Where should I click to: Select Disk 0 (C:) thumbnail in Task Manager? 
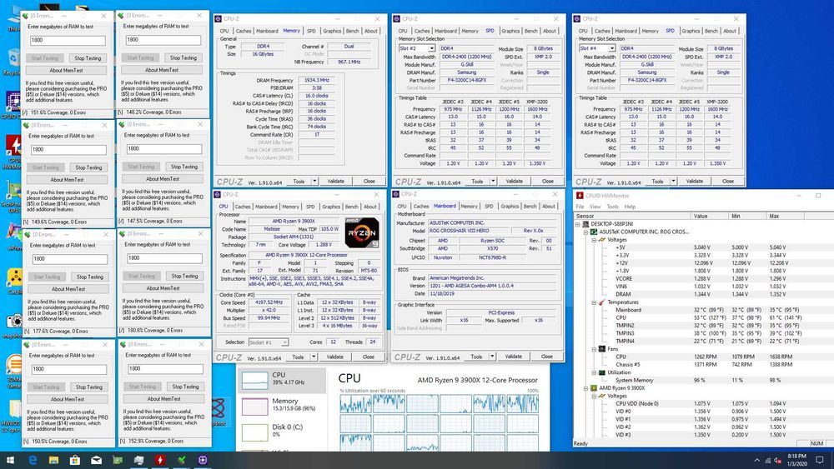click(254, 432)
